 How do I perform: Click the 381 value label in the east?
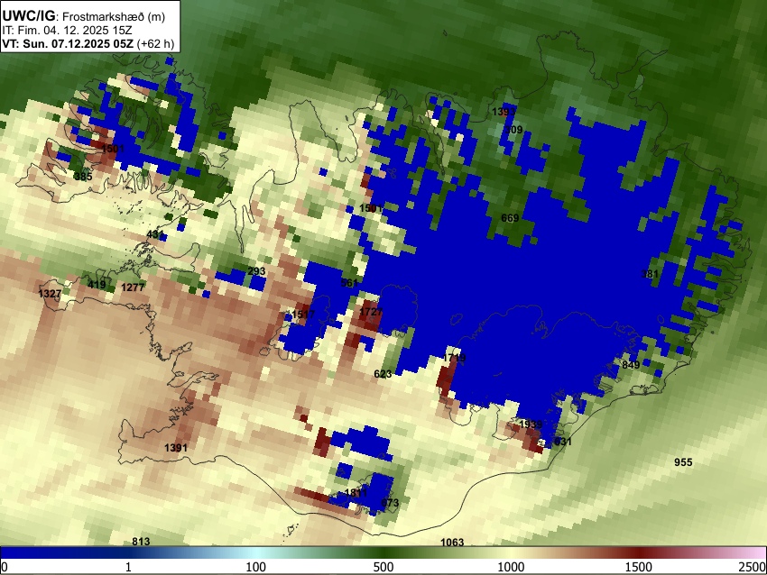(x=650, y=274)
